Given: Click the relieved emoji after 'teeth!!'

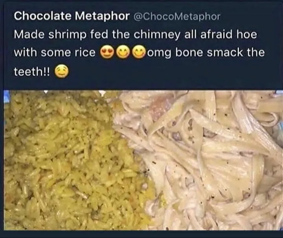Looking at the screenshot, I should pyautogui.click(x=62, y=72).
